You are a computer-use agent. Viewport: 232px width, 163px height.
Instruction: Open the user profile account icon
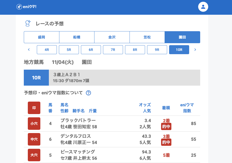tap(203, 7)
